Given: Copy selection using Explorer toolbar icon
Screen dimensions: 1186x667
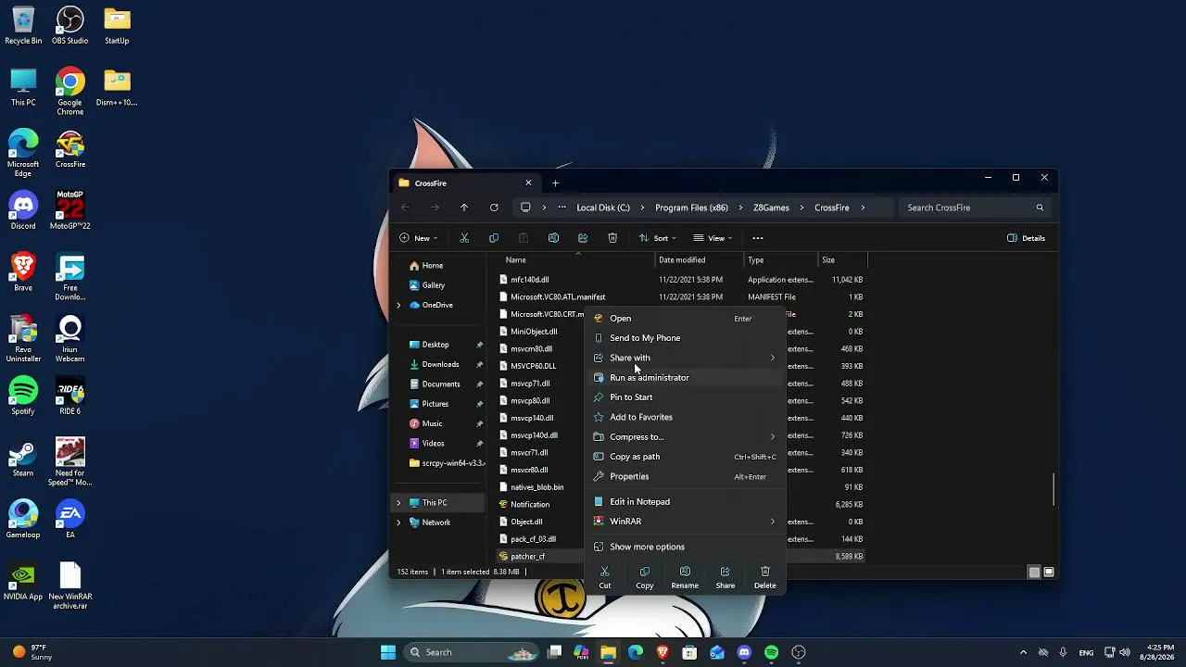Looking at the screenshot, I should 494,238.
